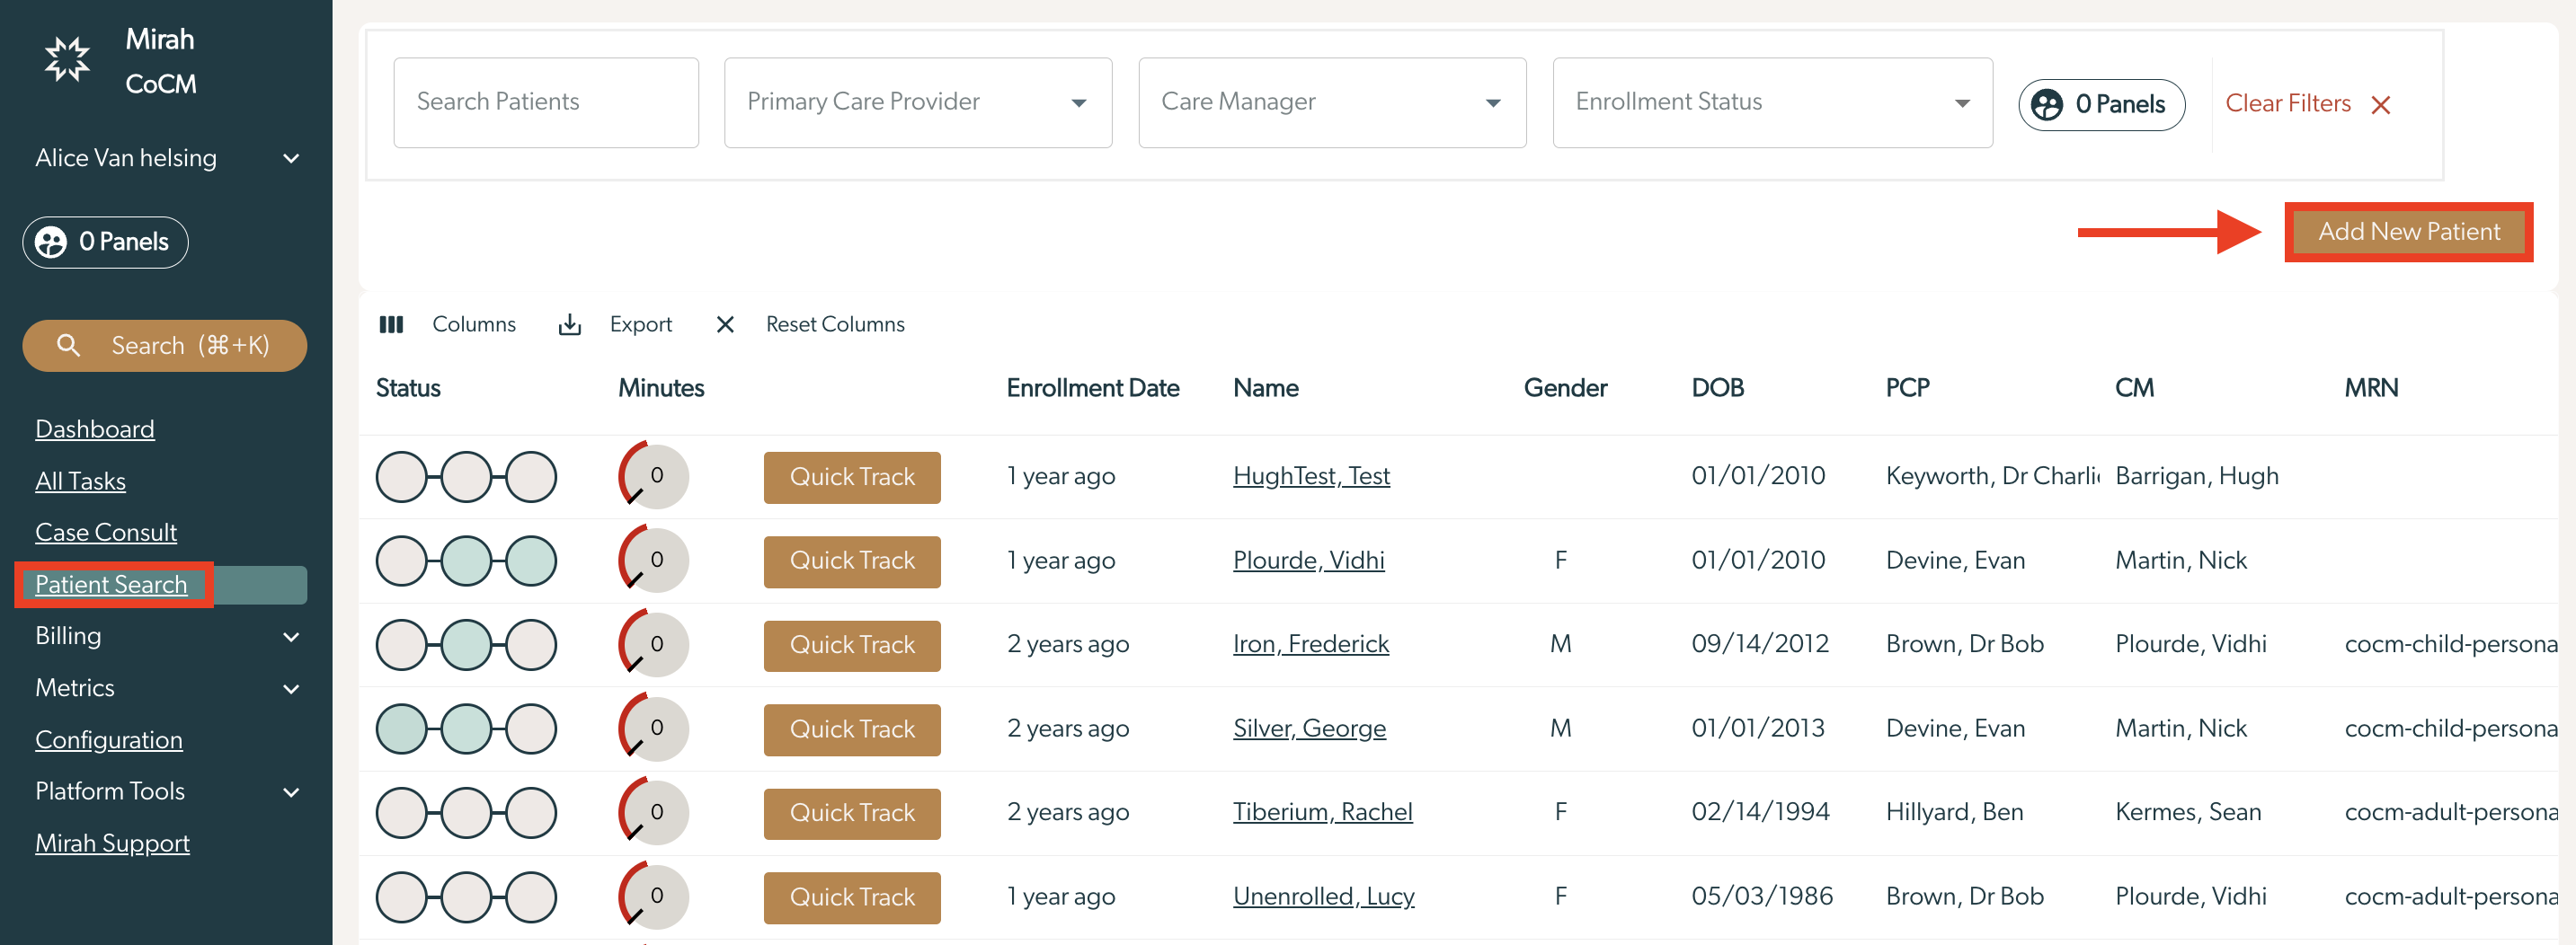Click the Columns grid icon

click(x=391, y=324)
